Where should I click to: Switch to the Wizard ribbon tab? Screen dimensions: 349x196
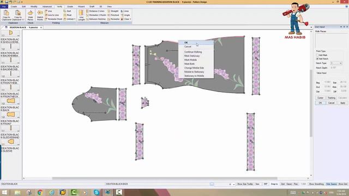tap(81, 7)
